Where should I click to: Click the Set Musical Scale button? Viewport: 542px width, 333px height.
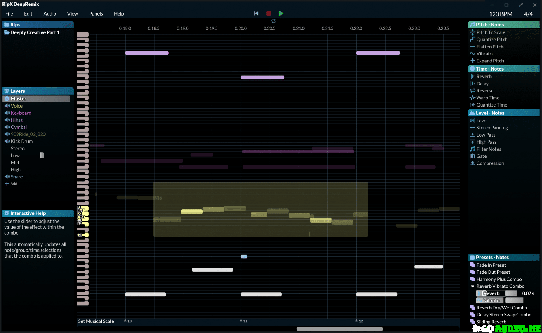pyautogui.click(x=96, y=321)
